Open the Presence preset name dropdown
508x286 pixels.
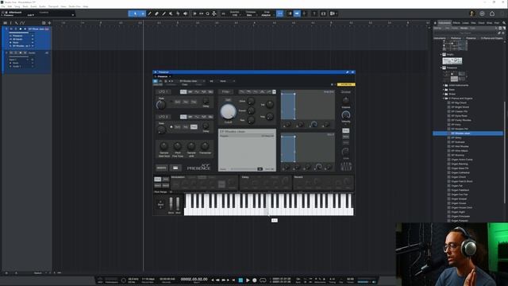point(192,81)
